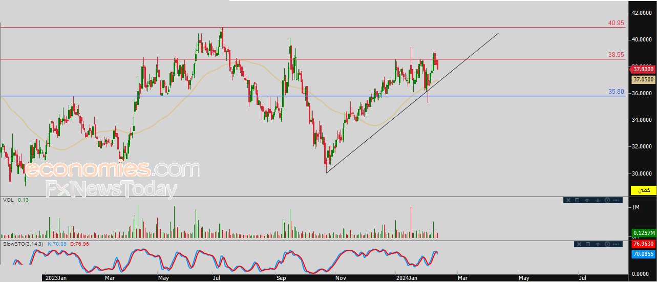Select the 38.55 red level label
The width and height of the screenshot is (657, 282).
[616, 55]
